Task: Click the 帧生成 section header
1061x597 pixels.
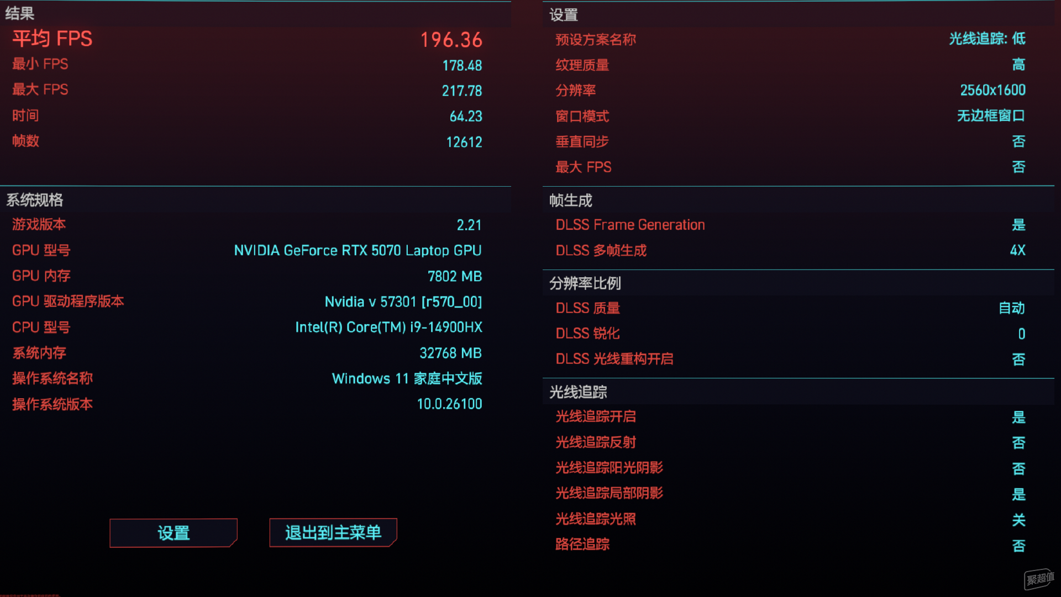Action: pyautogui.click(x=571, y=200)
